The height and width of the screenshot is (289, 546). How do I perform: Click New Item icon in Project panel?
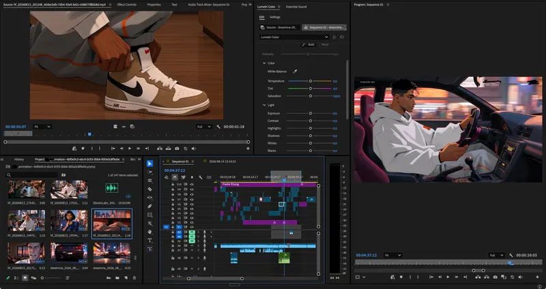click(x=126, y=278)
